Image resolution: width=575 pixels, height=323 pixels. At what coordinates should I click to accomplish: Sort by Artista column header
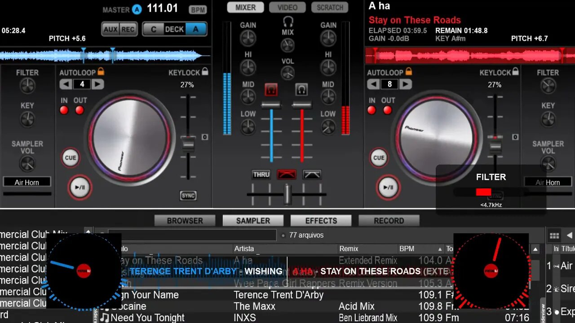coord(285,249)
